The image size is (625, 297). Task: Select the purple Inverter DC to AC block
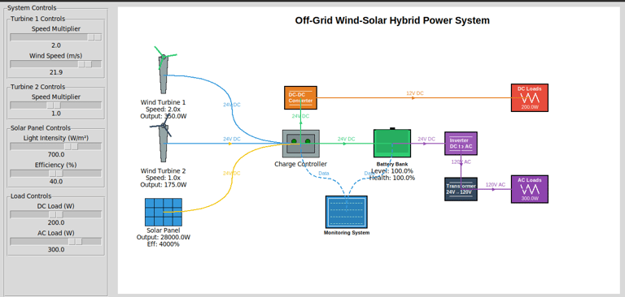[461, 143]
